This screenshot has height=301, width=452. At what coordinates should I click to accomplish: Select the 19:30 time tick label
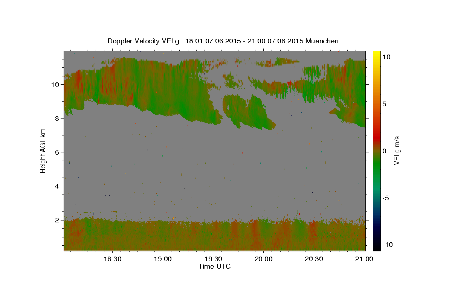213,259
